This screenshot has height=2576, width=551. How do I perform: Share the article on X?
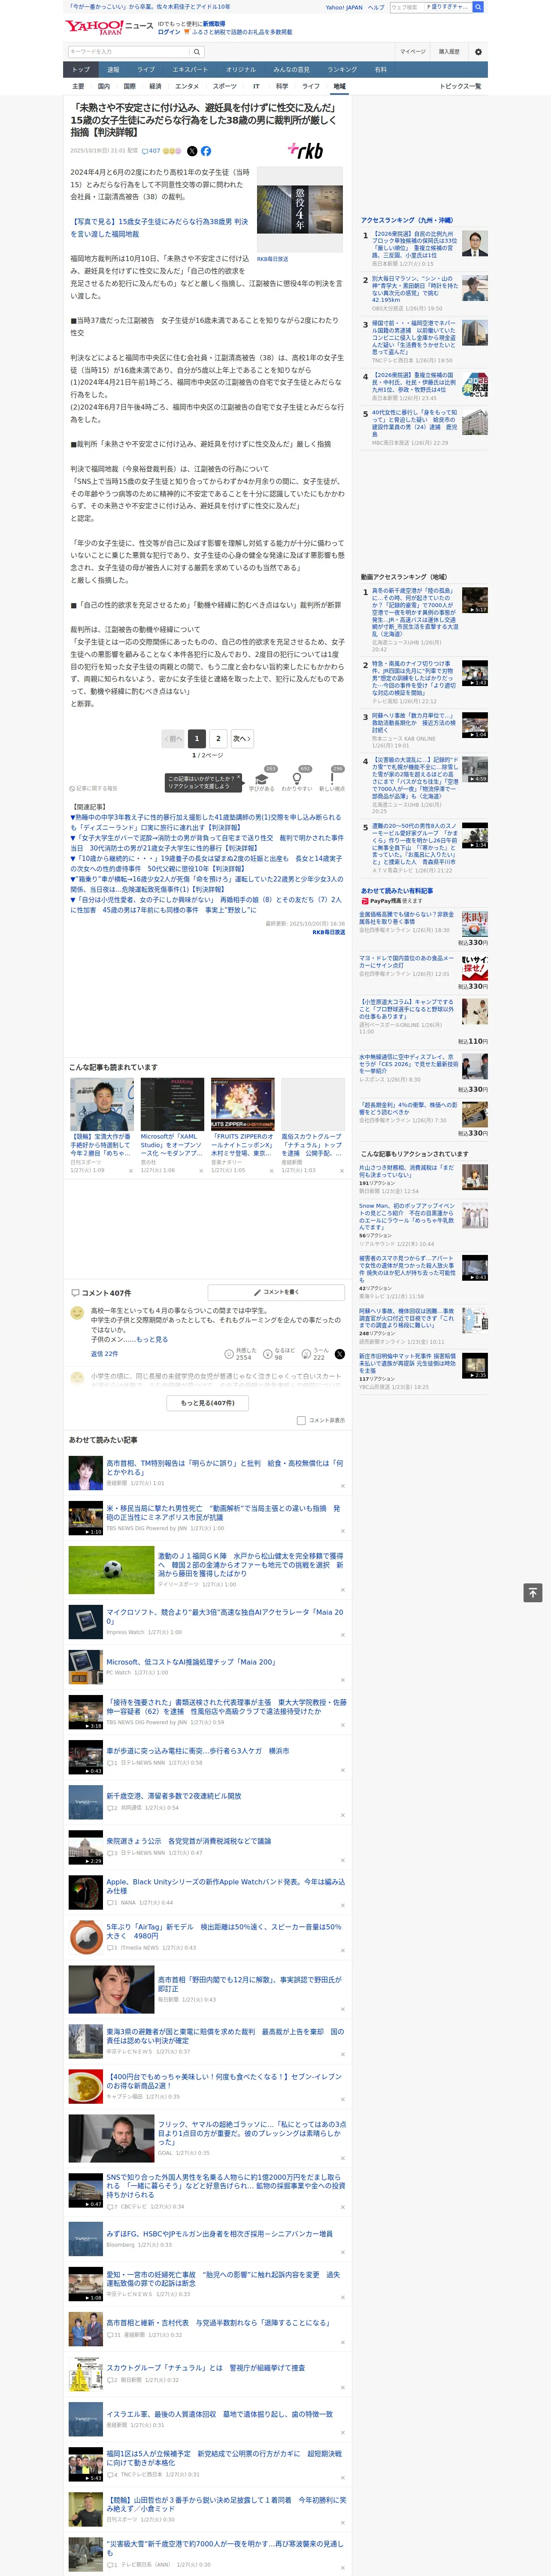pos(191,151)
